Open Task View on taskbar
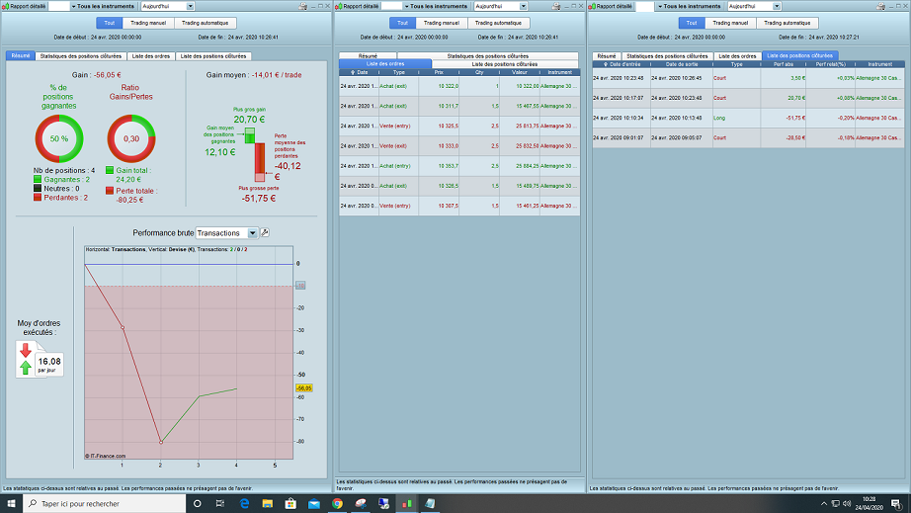The width and height of the screenshot is (911, 513). (220, 504)
